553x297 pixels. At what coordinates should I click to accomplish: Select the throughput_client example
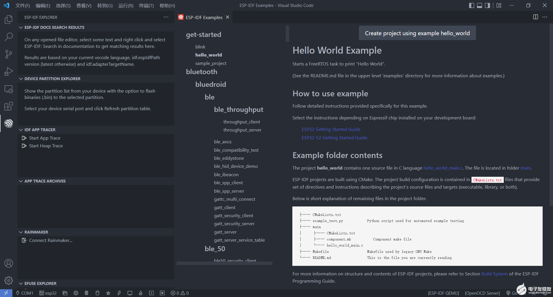coord(242,122)
